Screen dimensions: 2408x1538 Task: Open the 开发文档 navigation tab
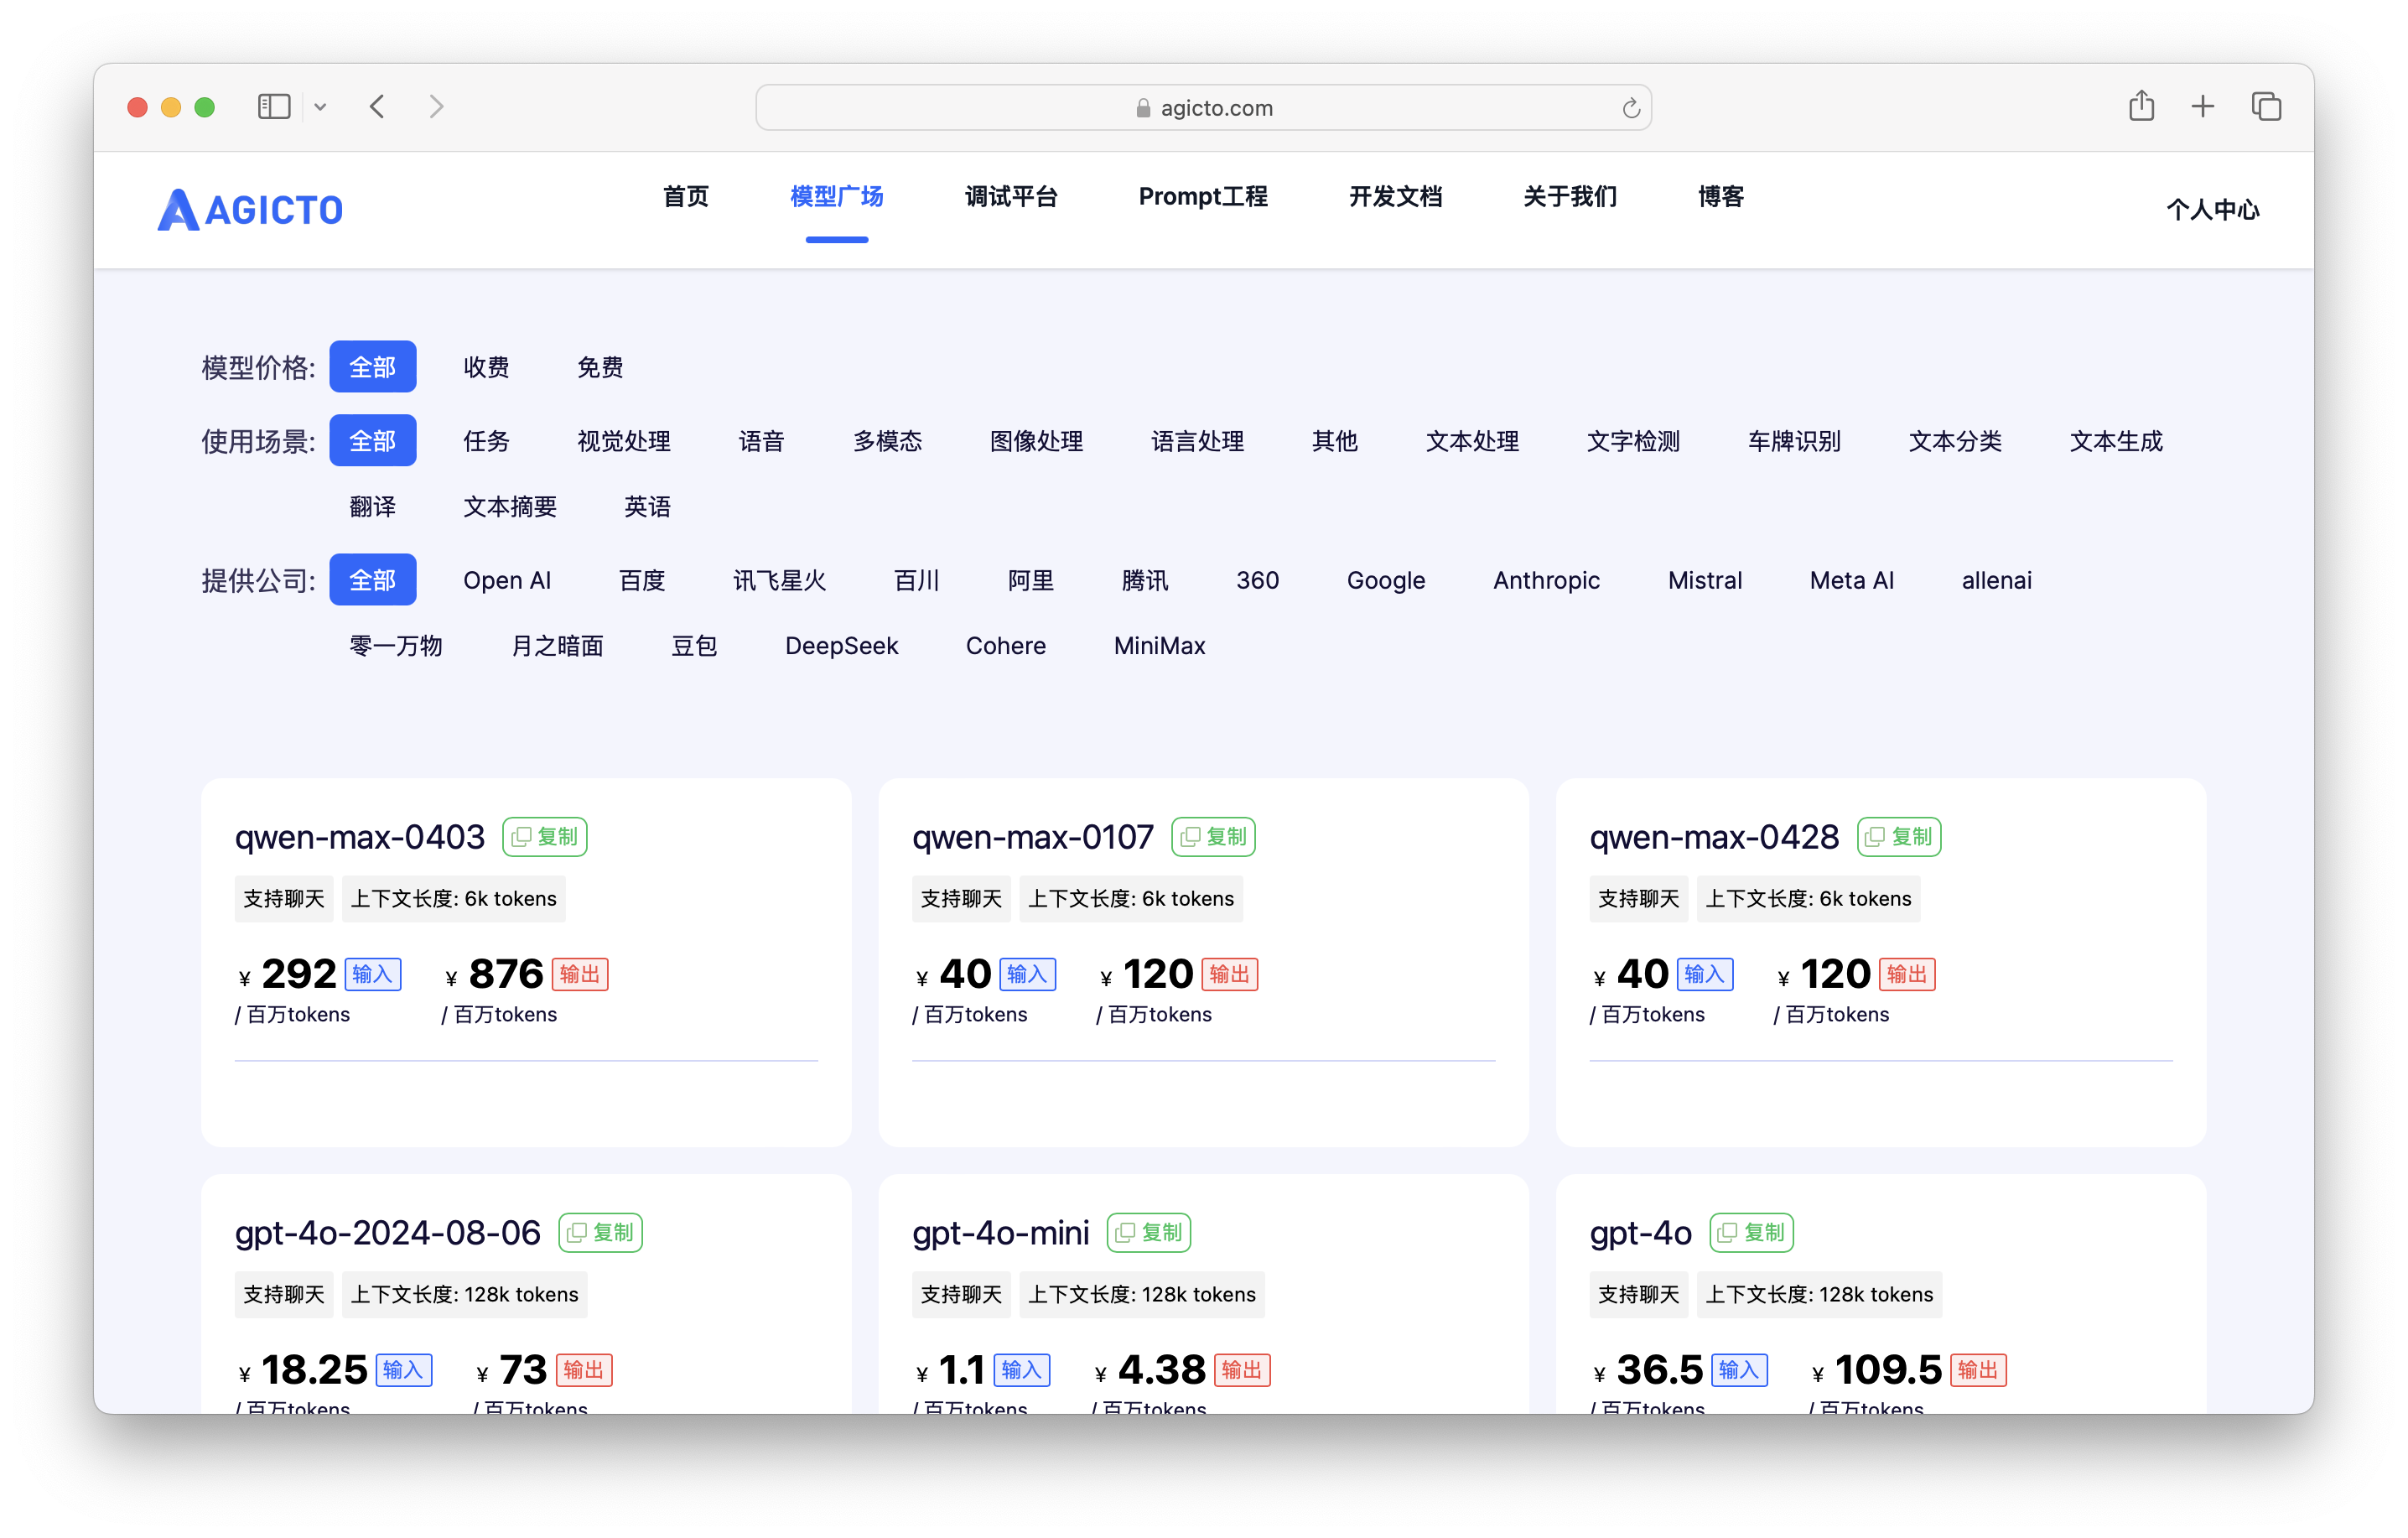[x=1395, y=196]
